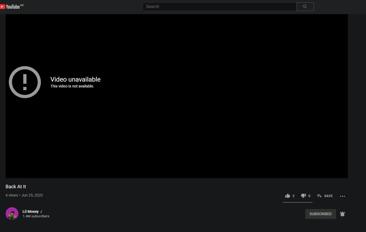Click the "1.4M subscribers" text
Image resolution: width=366 pixels, height=232 pixels.
(x=36, y=216)
